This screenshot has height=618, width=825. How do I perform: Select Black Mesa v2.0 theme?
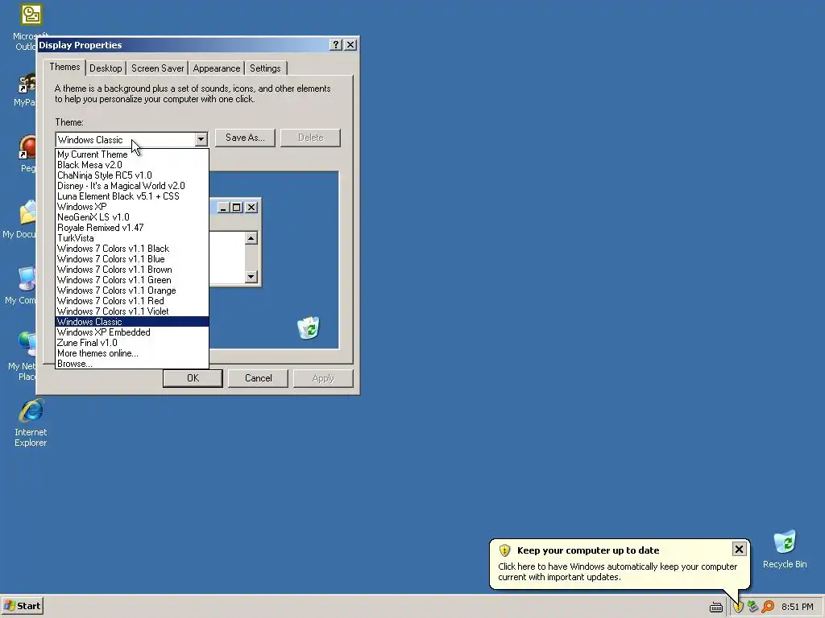(132, 165)
